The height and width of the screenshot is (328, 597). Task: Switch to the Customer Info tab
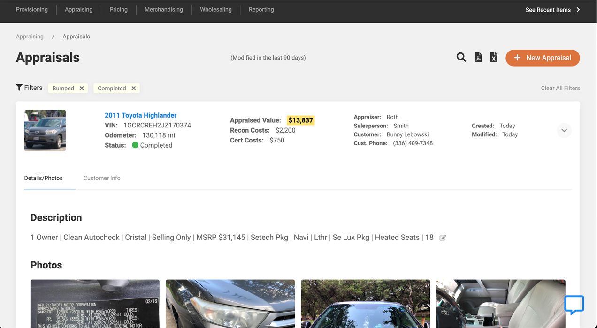102,178
